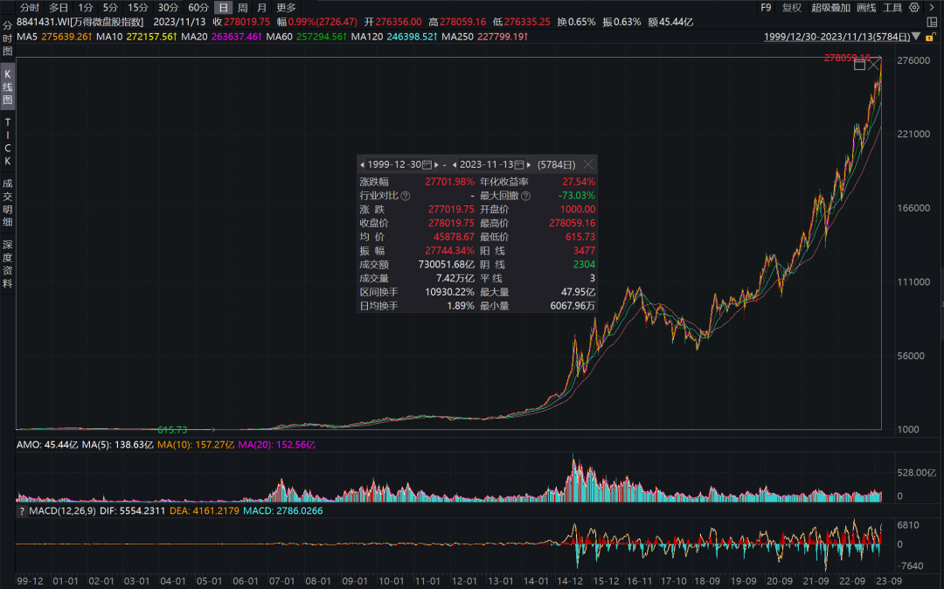Click the 1999-12-30 start date field

(x=394, y=165)
